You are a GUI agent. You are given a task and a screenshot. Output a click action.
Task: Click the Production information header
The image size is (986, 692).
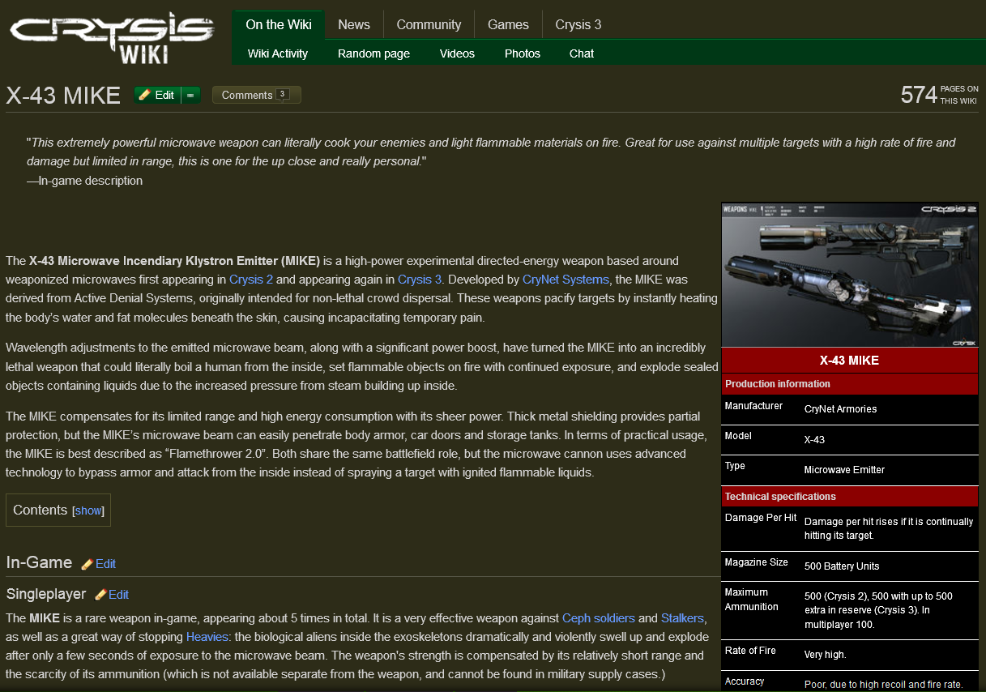pyautogui.click(x=850, y=384)
